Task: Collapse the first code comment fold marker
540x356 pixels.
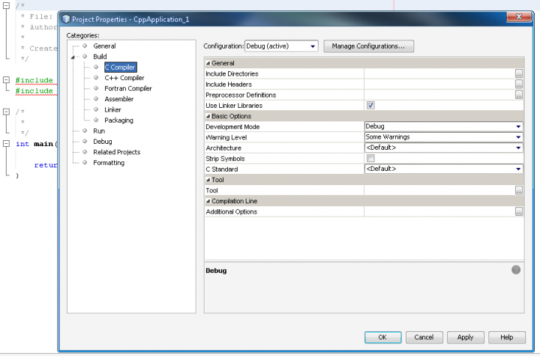Action: (6, 6)
